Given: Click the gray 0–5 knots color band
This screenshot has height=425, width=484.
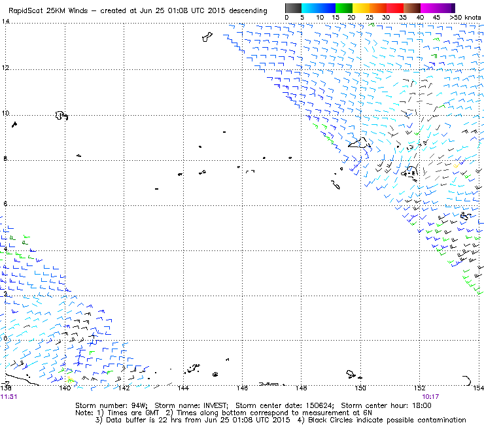Looking at the screenshot, I should click(x=293, y=8).
